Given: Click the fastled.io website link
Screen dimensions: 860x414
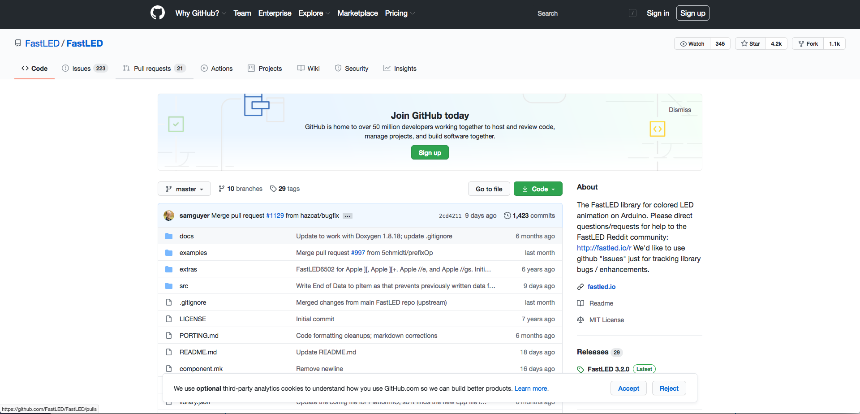Looking at the screenshot, I should point(601,287).
